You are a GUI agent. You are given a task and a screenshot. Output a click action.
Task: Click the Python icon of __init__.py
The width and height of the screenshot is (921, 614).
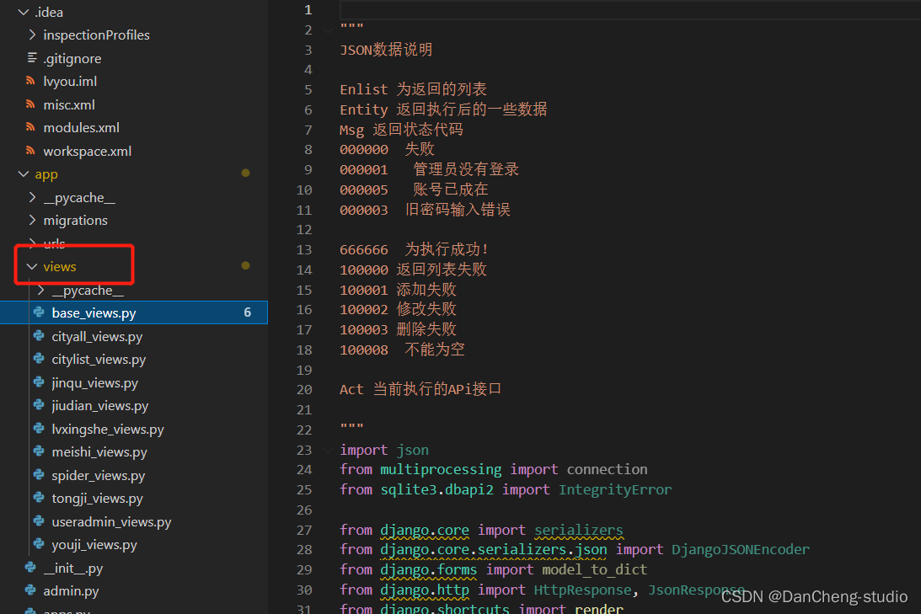tap(30, 568)
